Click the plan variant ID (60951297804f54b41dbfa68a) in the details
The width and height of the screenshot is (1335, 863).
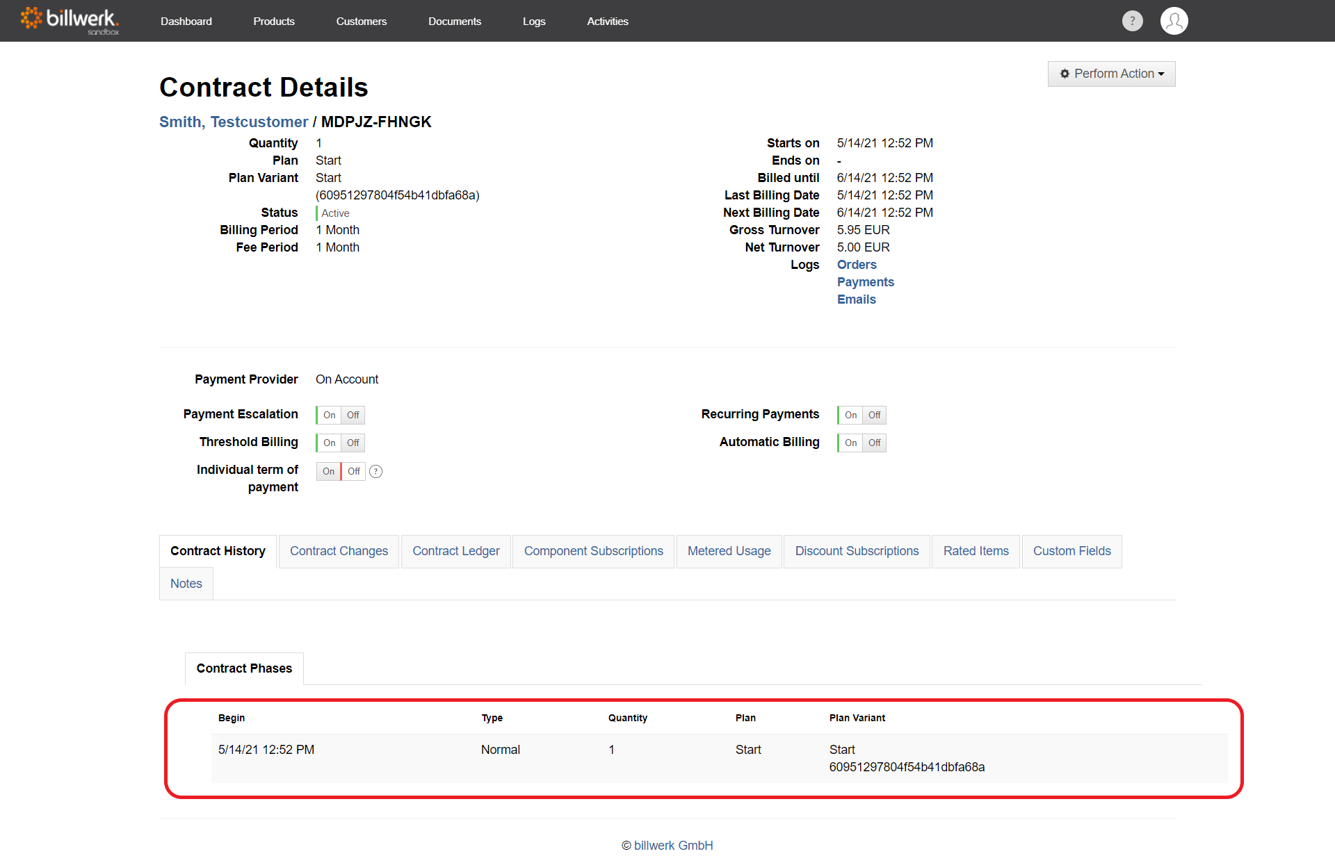[x=397, y=195]
